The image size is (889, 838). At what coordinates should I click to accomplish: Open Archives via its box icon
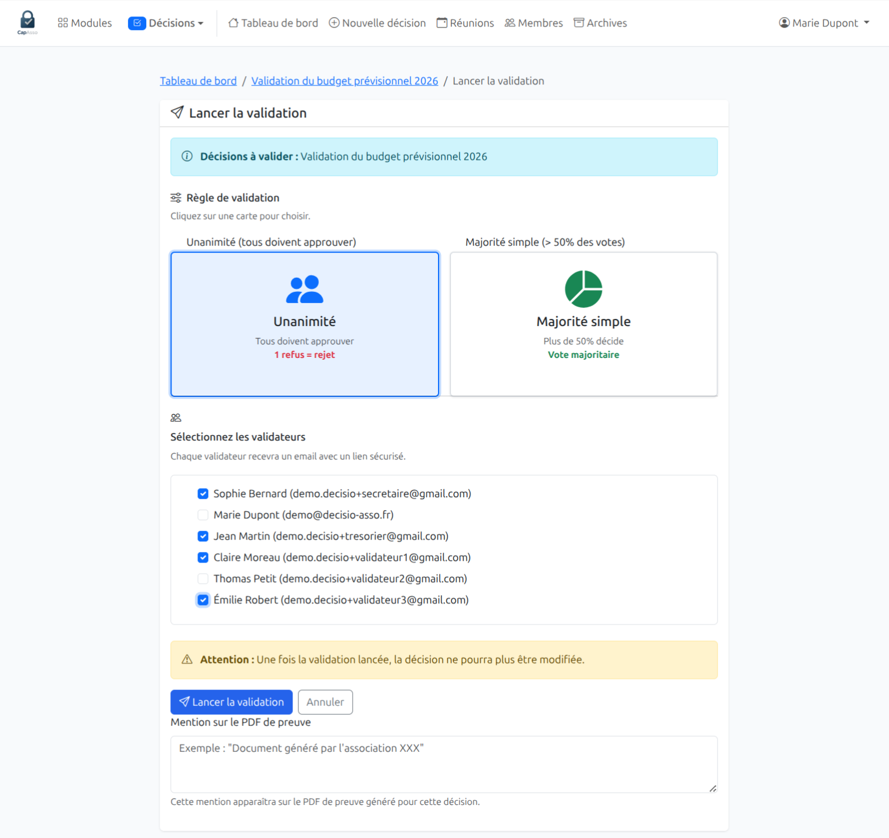pyautogui.click(x=579, y=22)
